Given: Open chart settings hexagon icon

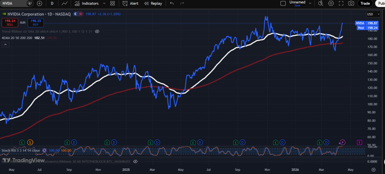Looking at the screenshot, I should point(331,3).
